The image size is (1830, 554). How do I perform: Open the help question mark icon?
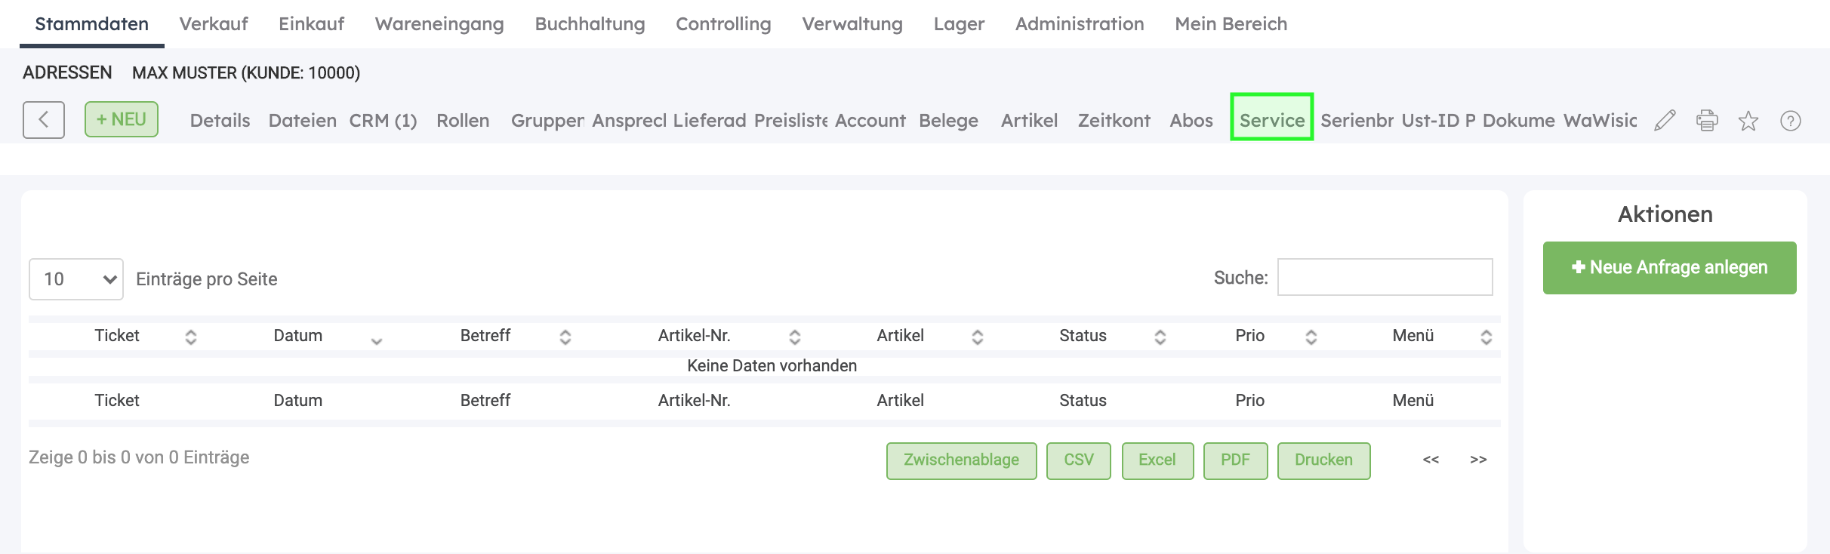point(1791,121)
